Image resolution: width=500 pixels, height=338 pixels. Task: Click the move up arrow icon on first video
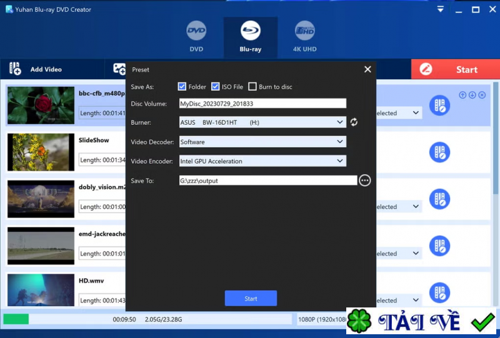[462, 95]
